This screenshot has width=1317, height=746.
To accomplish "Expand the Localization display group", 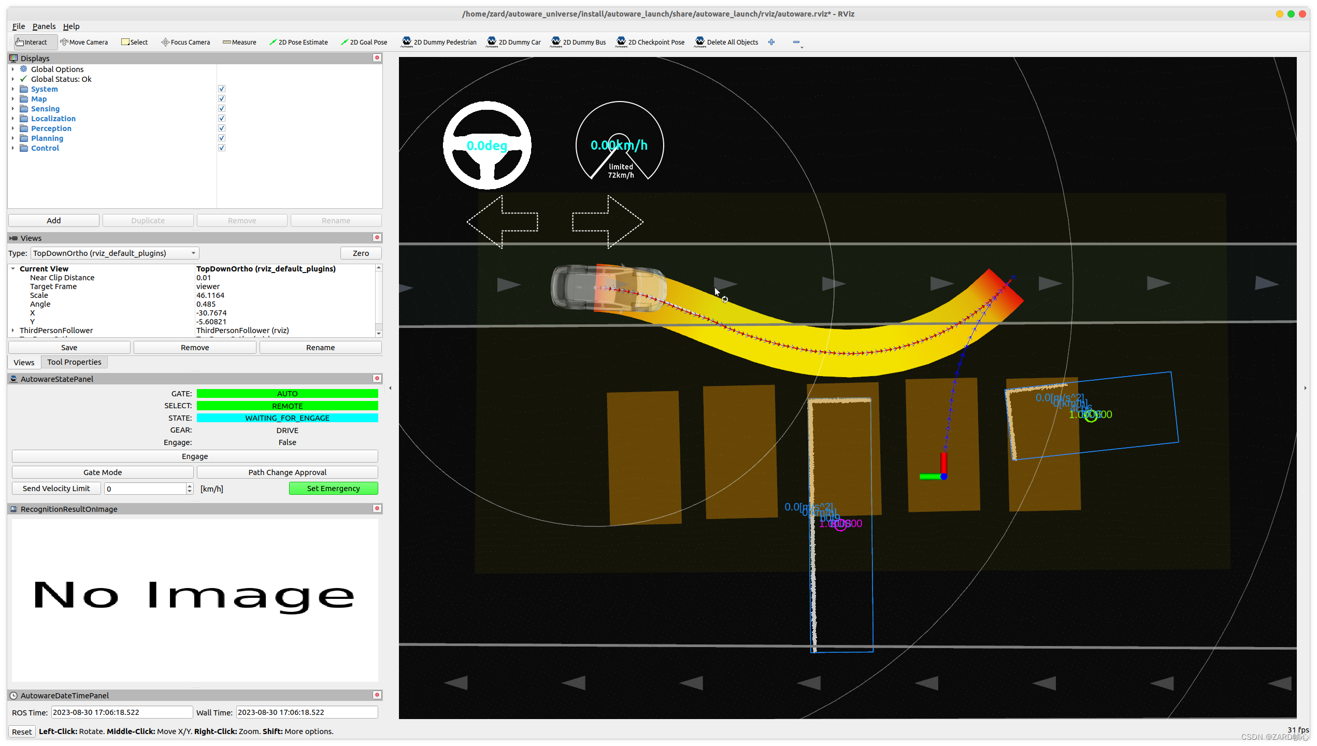I will pos(13,119).
